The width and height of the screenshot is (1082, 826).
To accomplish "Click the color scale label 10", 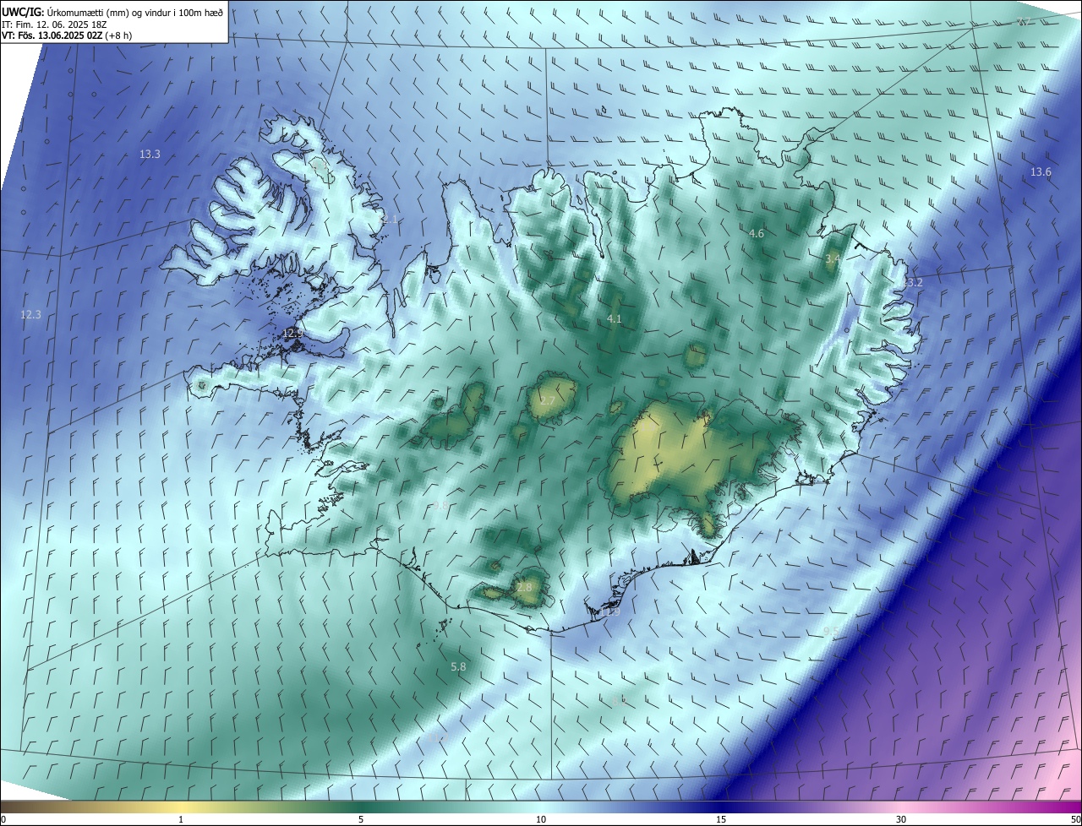I will (541, 819).
